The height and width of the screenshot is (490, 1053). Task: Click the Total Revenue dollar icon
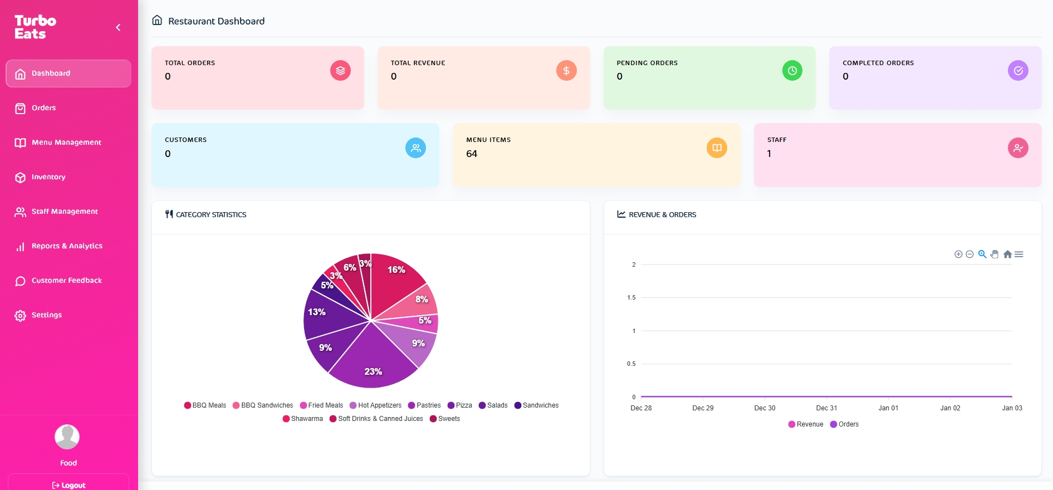coord(566,71)
